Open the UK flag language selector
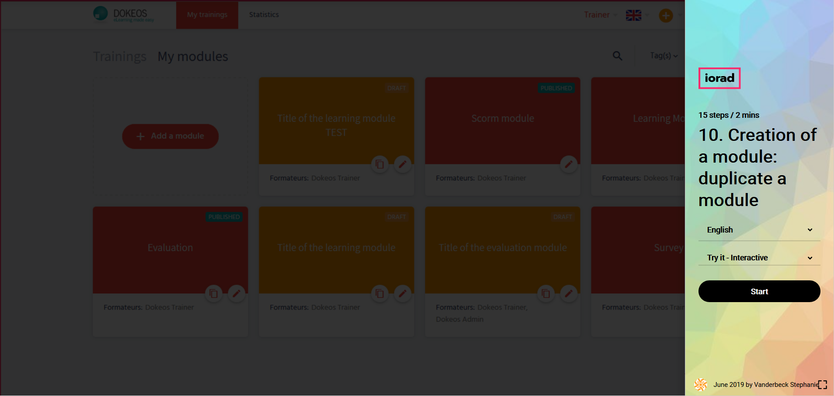The height and width of the screenshot is (396, 834). pos(634,15)
